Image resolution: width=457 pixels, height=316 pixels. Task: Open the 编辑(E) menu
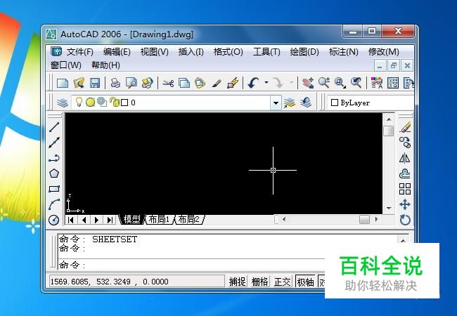pyautogui.click(x=117, y=52)
